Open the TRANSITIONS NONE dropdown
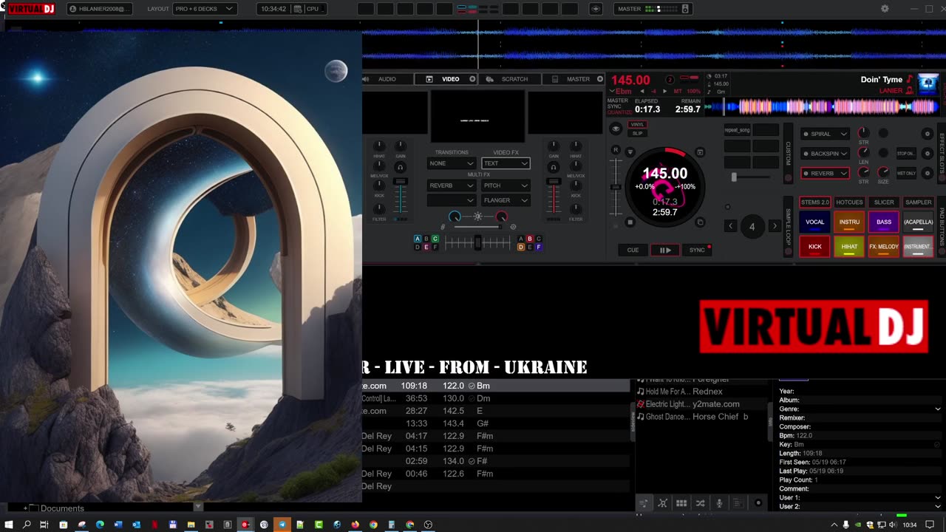946x532 pixels. point(451,163)
